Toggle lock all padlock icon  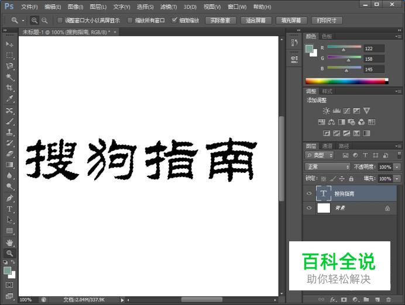(x=351, y=179)
